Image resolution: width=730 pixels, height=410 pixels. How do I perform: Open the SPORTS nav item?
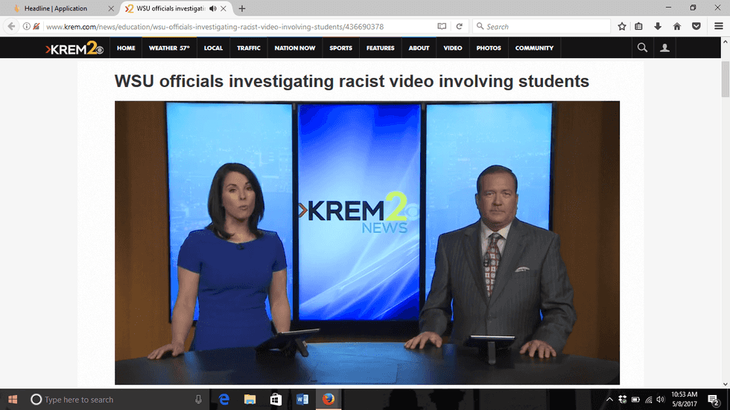click(x=341, y=48)
